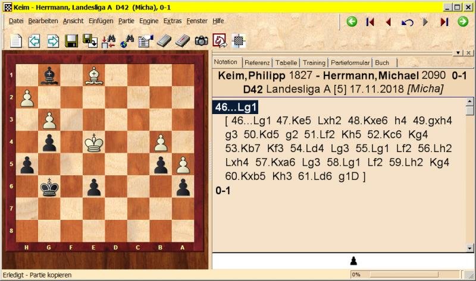Click the small chessboard icon in toolbar

(238, 41)
